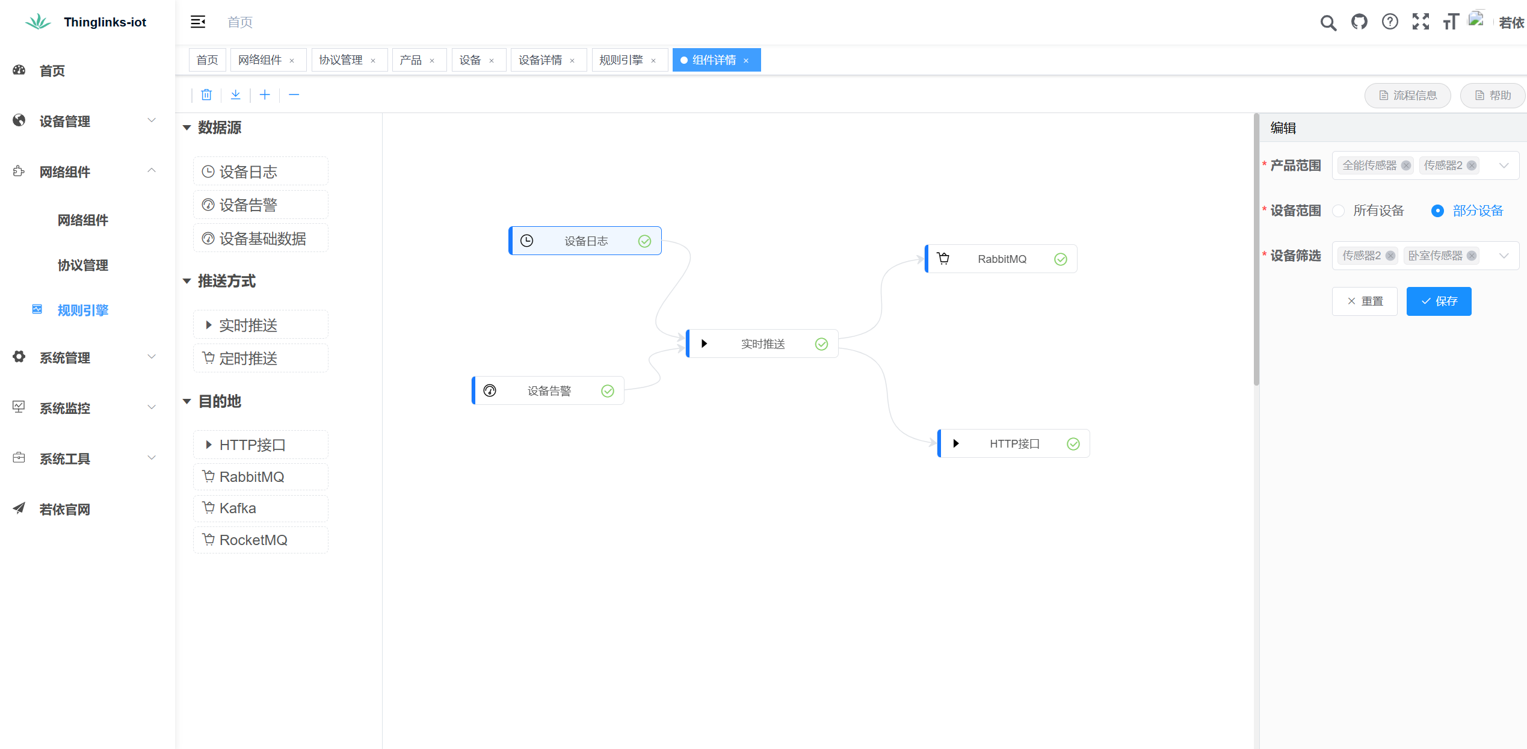Open the GitHub icon in the header
The image size is (1527, 749).
tap(1359, 22)
